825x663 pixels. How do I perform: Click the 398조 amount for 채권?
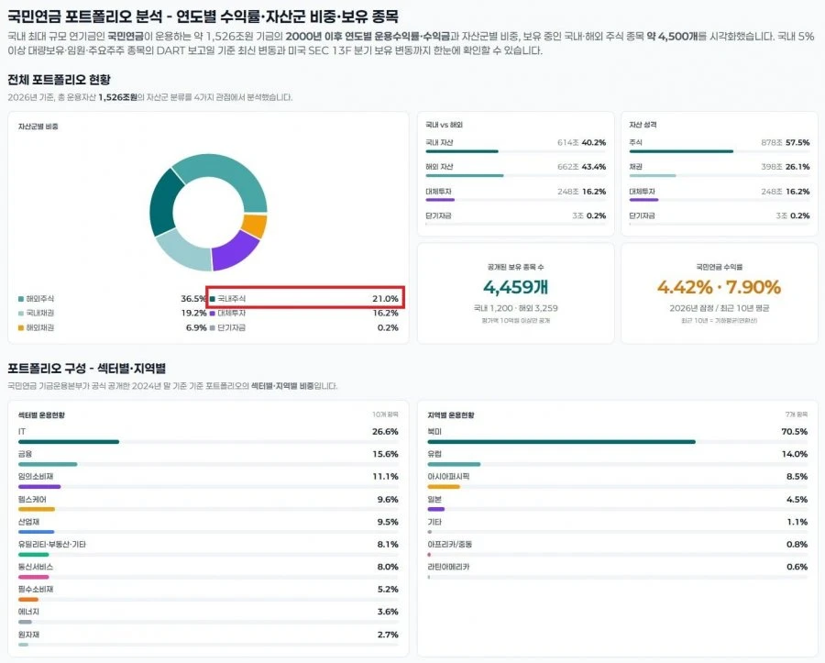(x=771, y=167)
